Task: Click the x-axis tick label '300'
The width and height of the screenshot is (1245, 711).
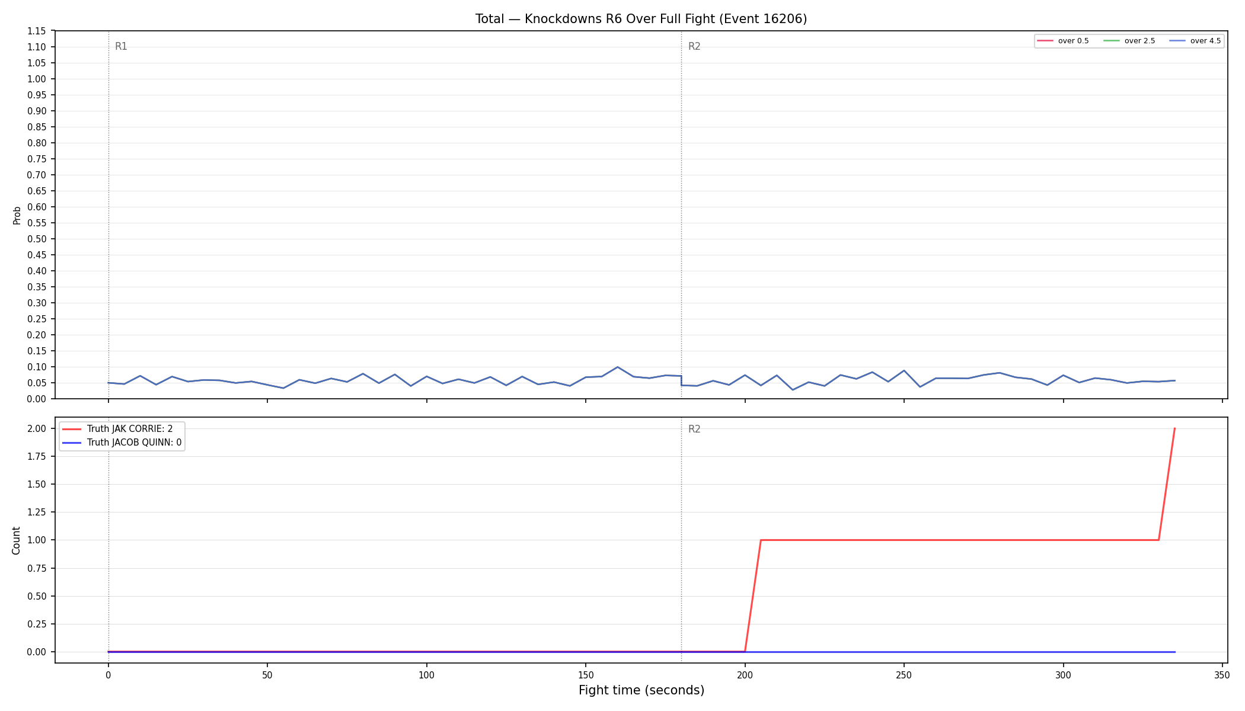Action: click(x=1063, y=675)
